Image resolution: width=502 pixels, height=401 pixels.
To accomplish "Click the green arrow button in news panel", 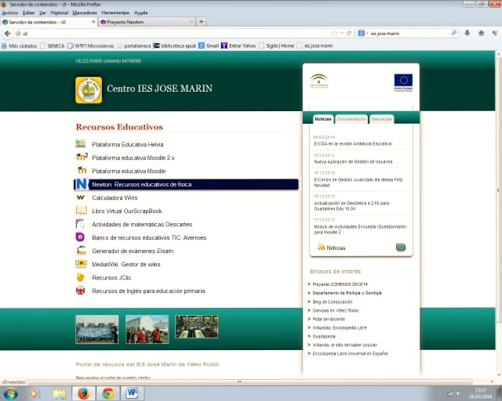I will [401, 247].
